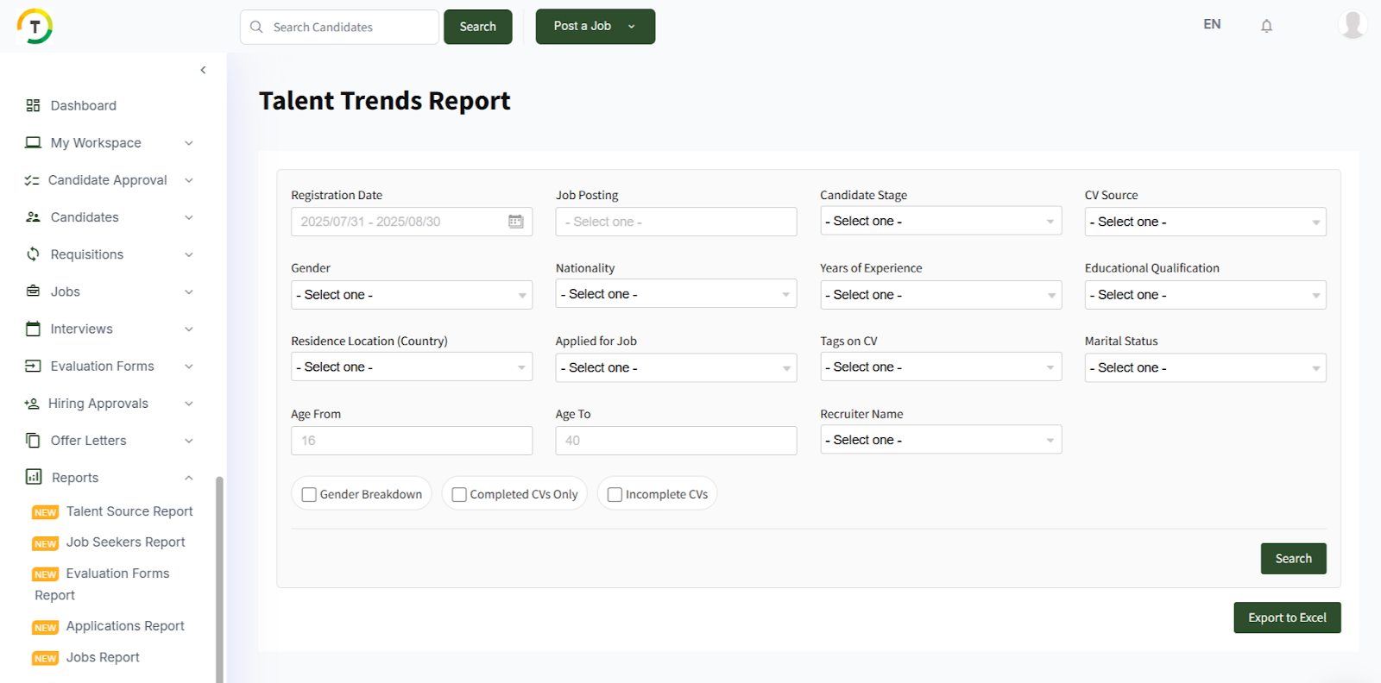This screenshot has width=1381, height=683.
Task: Collapse the sidebar with the arrow icon
Action: pos(203,71)
